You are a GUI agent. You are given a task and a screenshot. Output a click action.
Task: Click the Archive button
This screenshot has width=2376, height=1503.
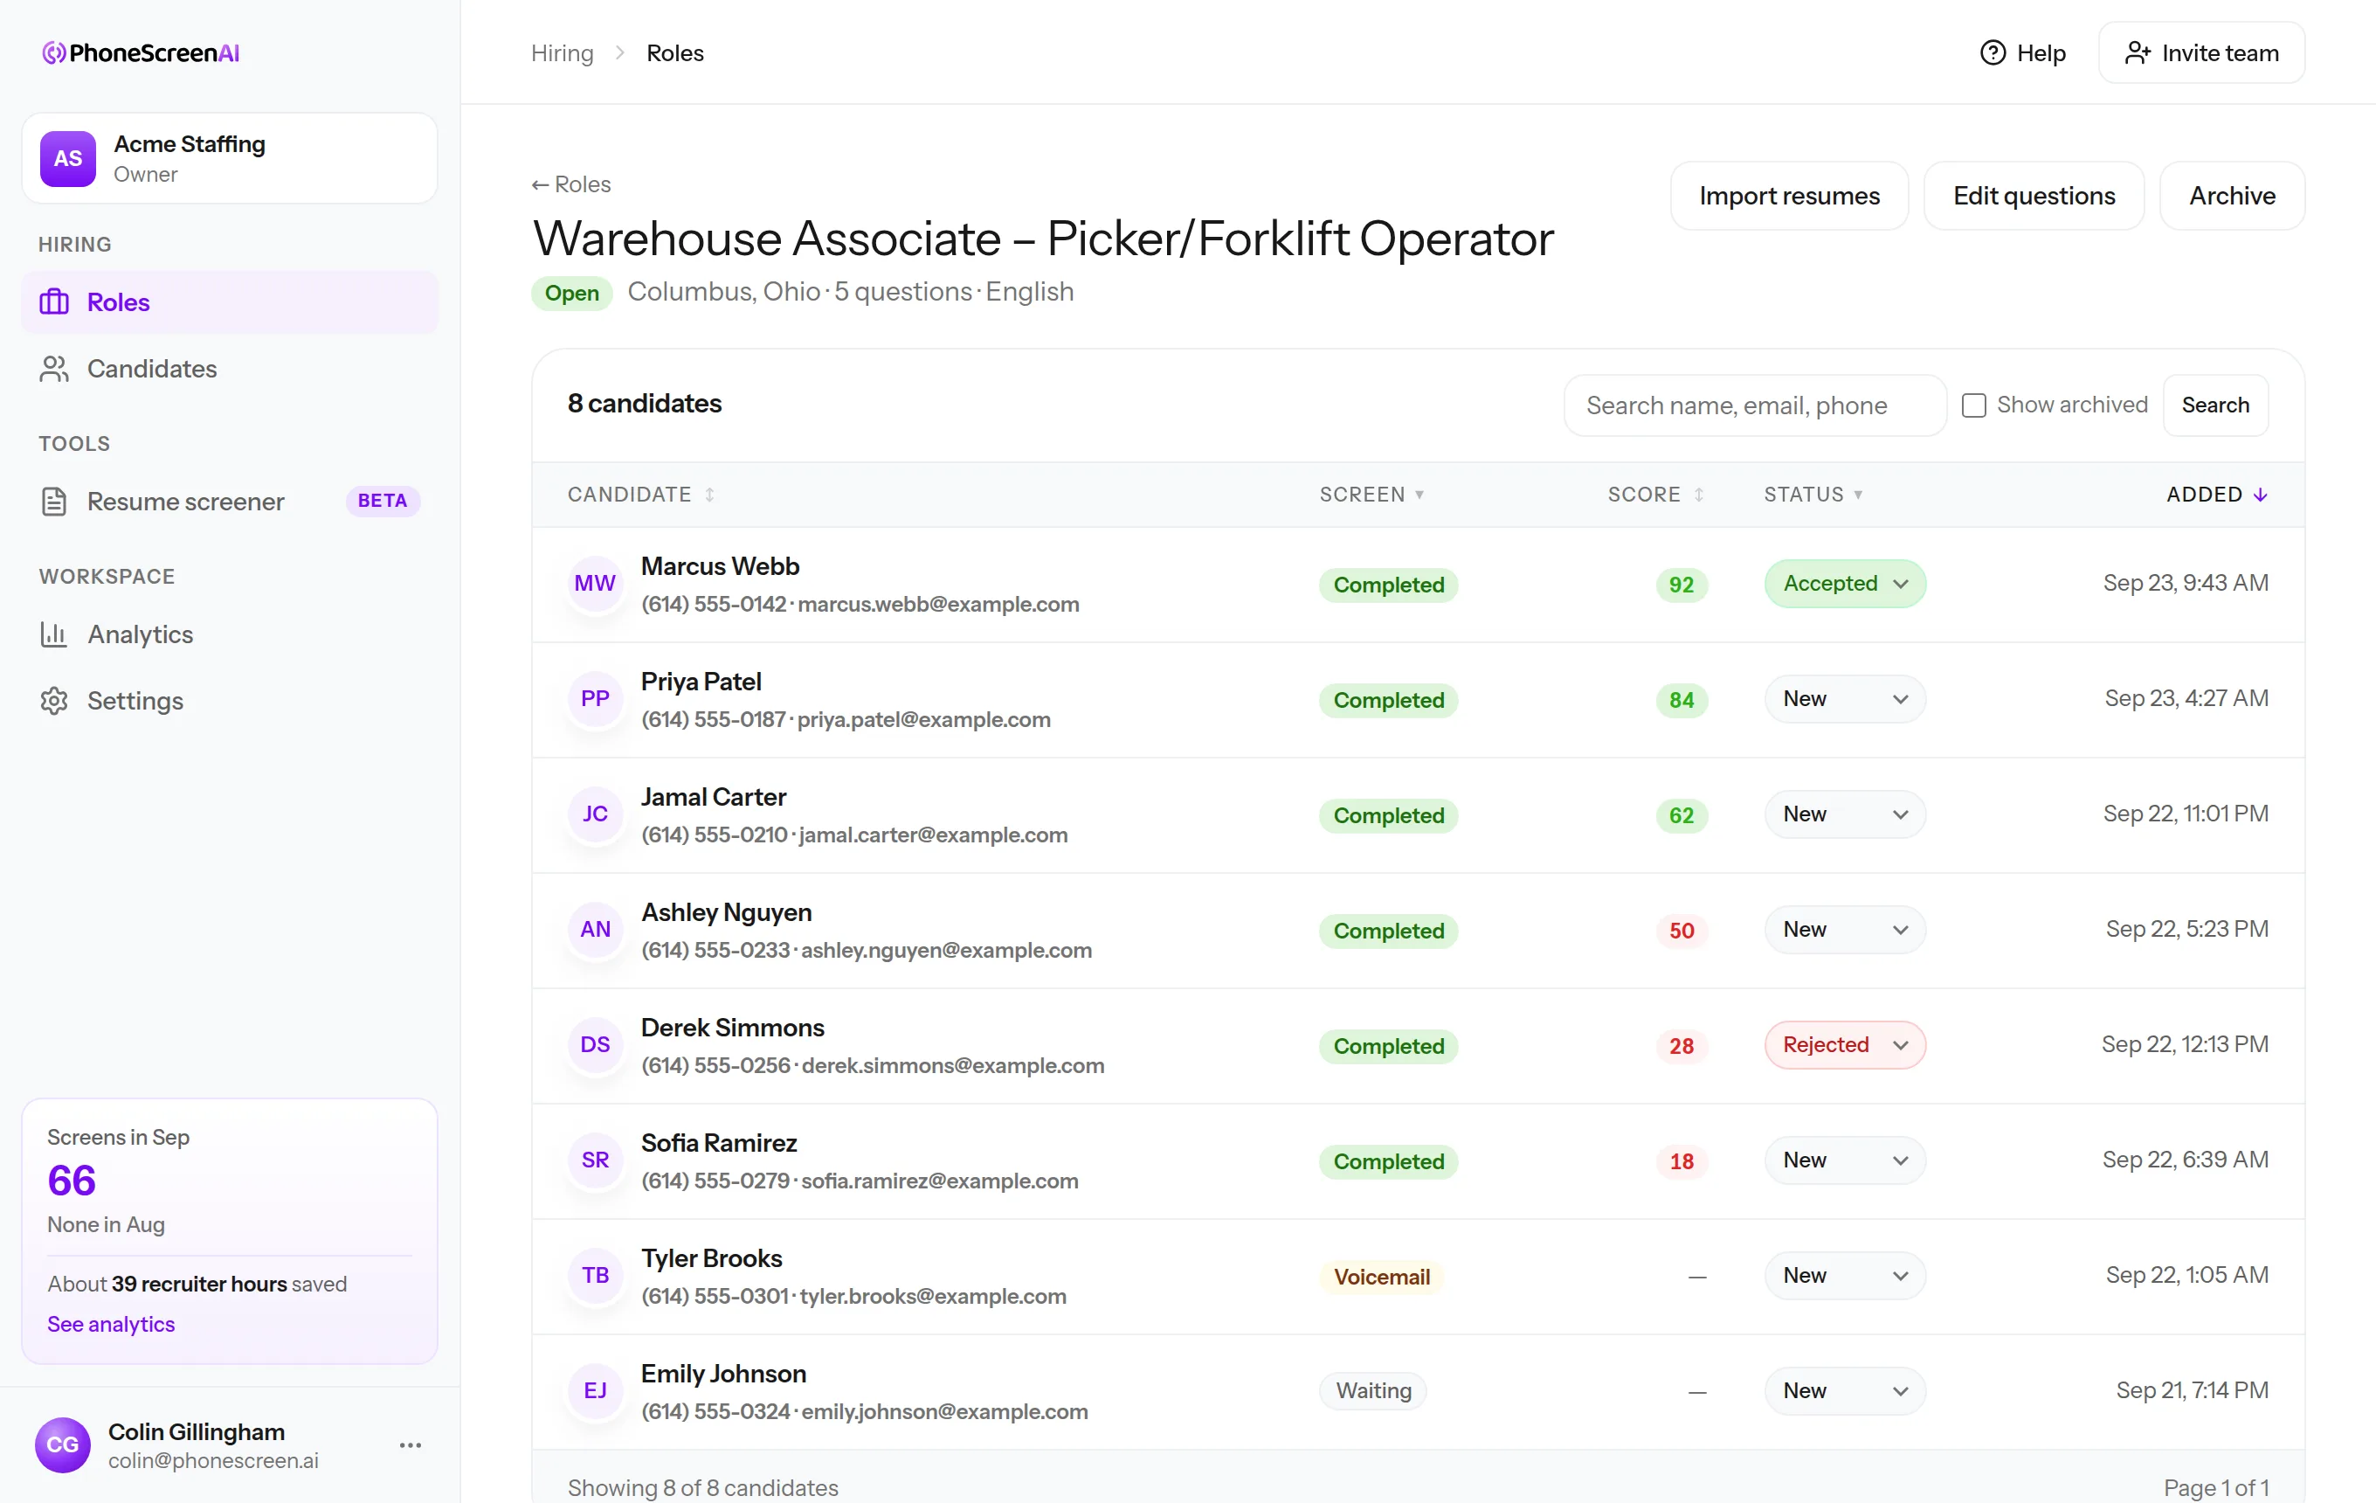(2232, 197)
